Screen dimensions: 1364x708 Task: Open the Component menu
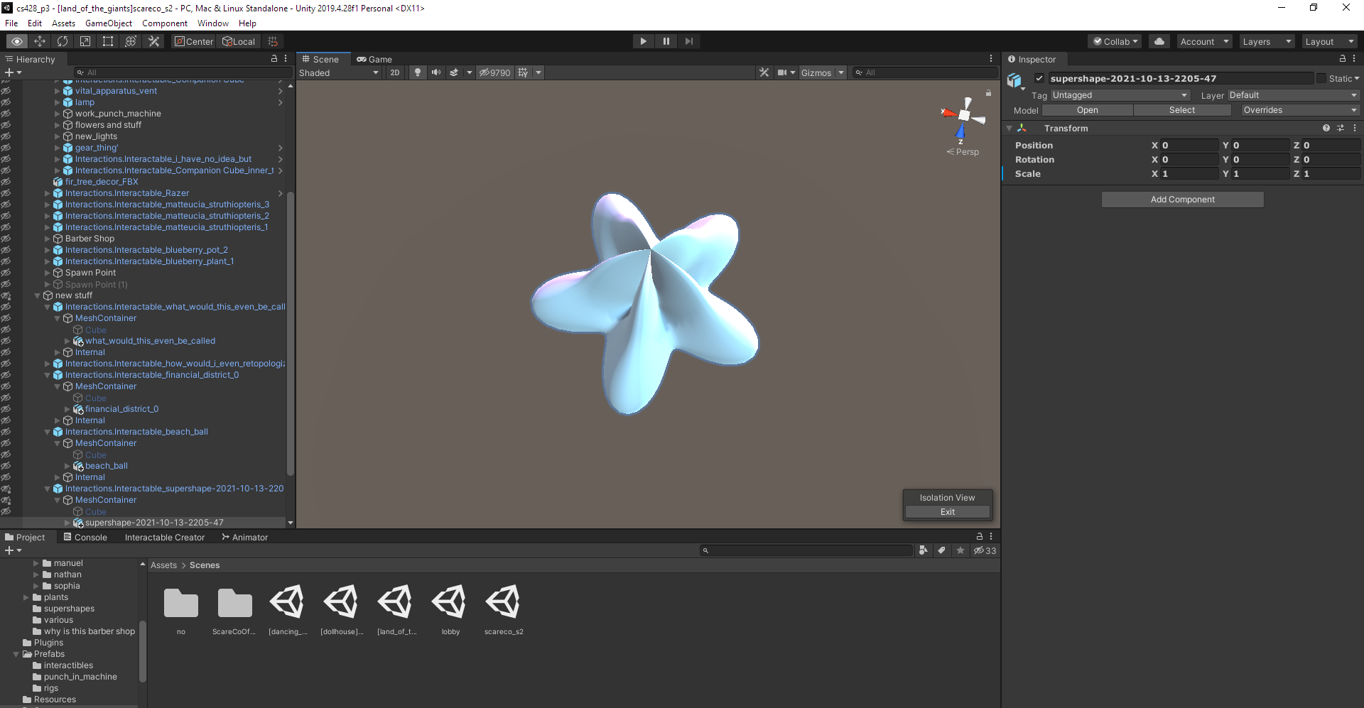165,23
